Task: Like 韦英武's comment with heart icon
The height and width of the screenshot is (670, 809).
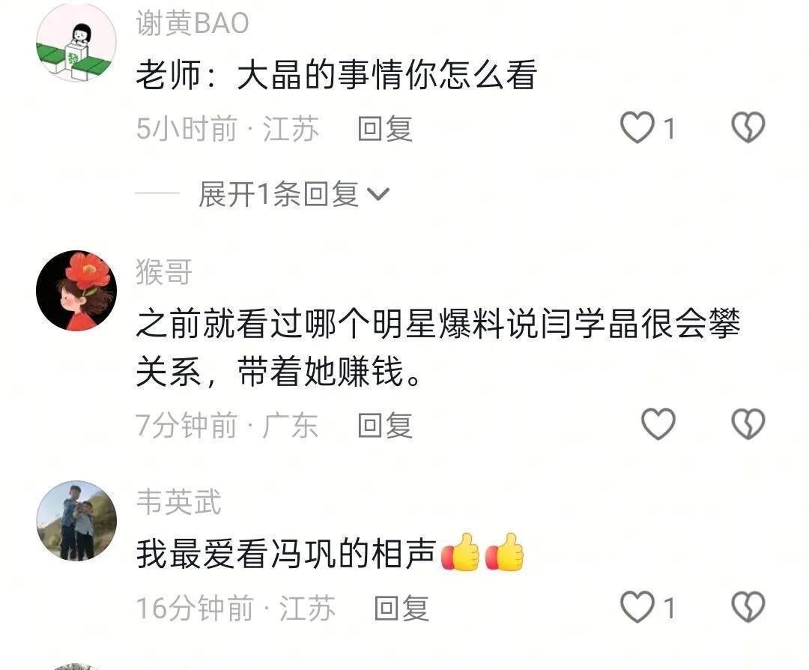Action: click(x=637, y=607)
